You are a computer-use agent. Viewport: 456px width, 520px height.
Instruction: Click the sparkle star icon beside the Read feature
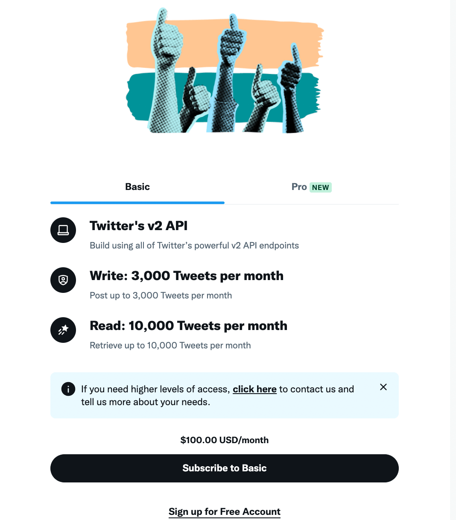pyautogui.click(x=63, y=330)
